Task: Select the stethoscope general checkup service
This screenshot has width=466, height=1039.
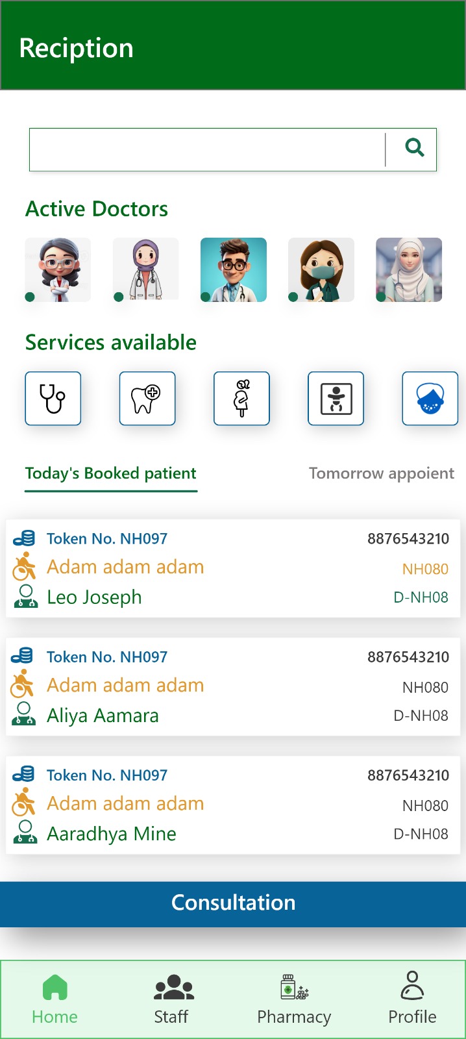Action: coord(53,399)
